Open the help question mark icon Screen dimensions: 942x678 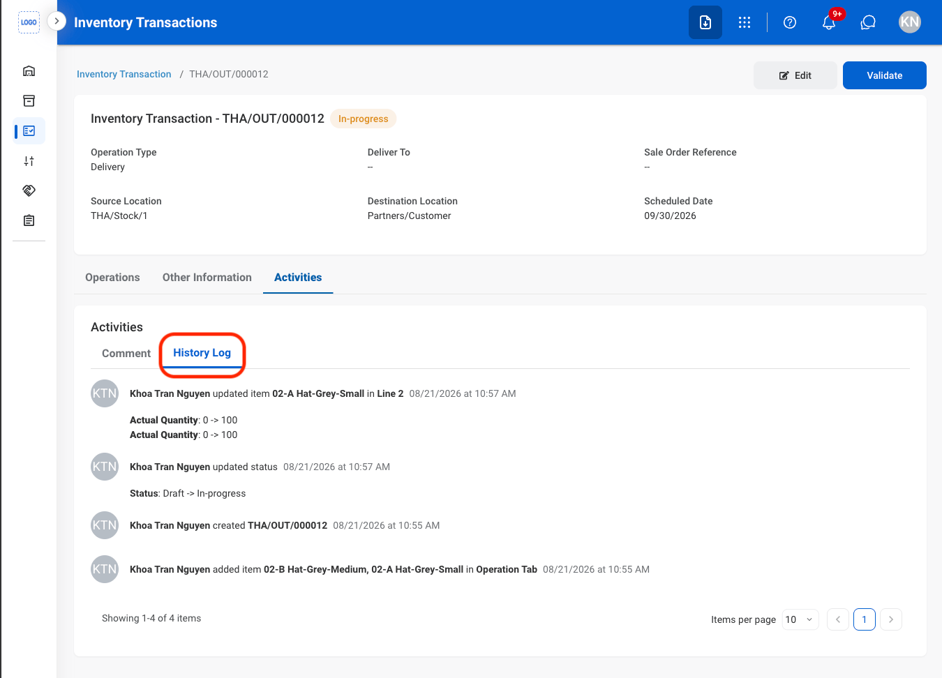(790, 22)
